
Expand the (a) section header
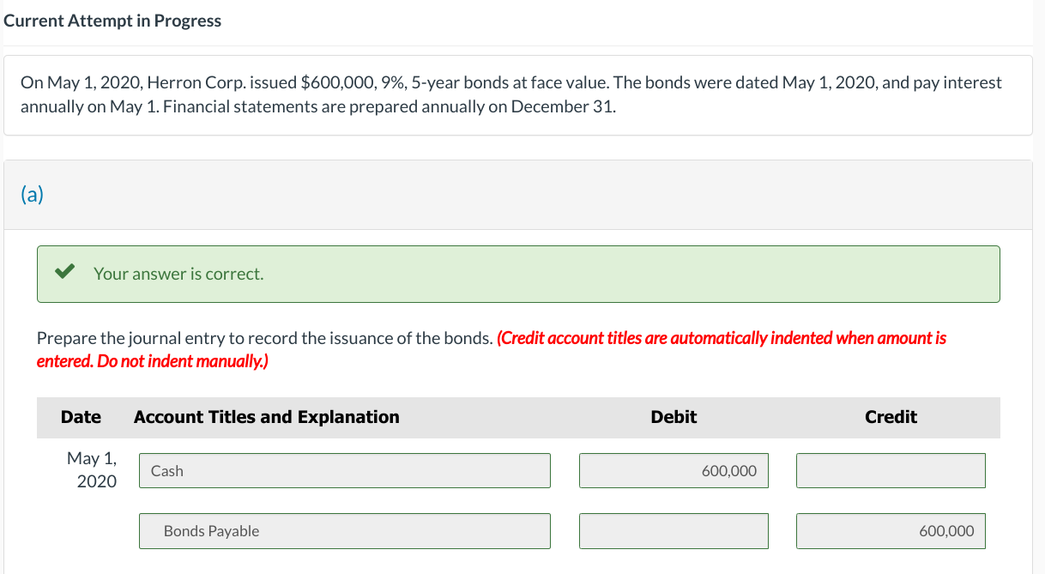click(33, 195)
